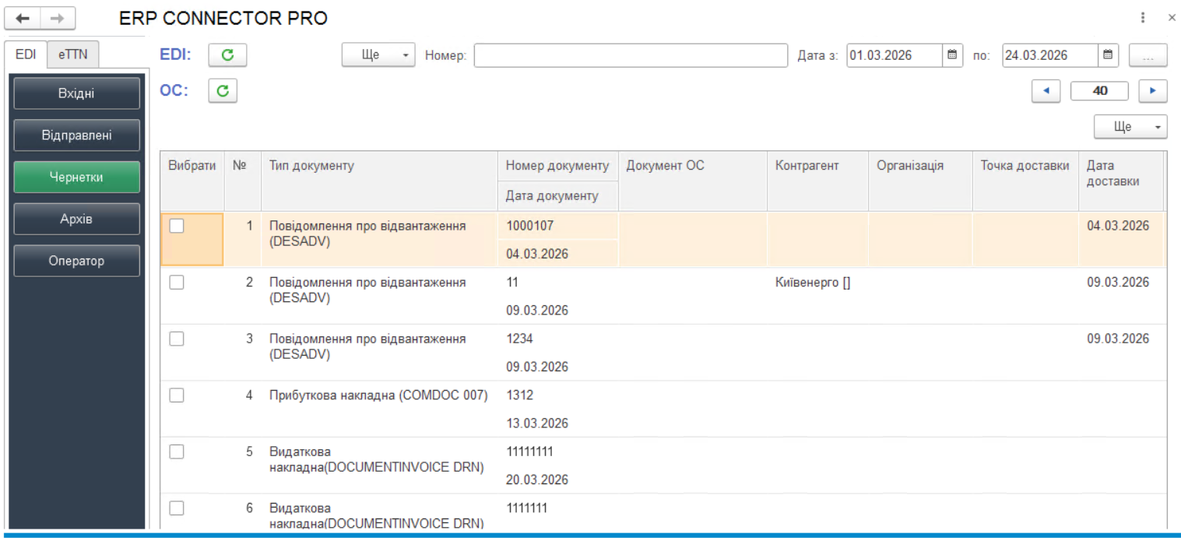Select checkbox for Київенерго row
The height and width of the screenshot is (541, 1181).
[177, 283]
